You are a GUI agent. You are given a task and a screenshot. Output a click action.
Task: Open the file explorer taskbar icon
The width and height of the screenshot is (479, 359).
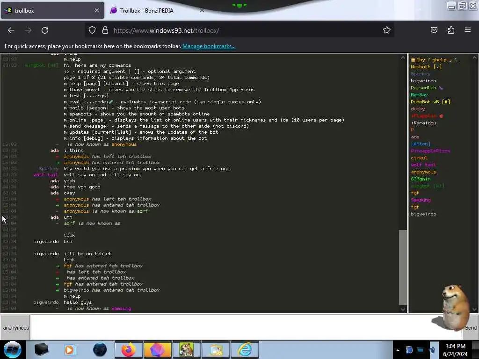tap(216, 350)
